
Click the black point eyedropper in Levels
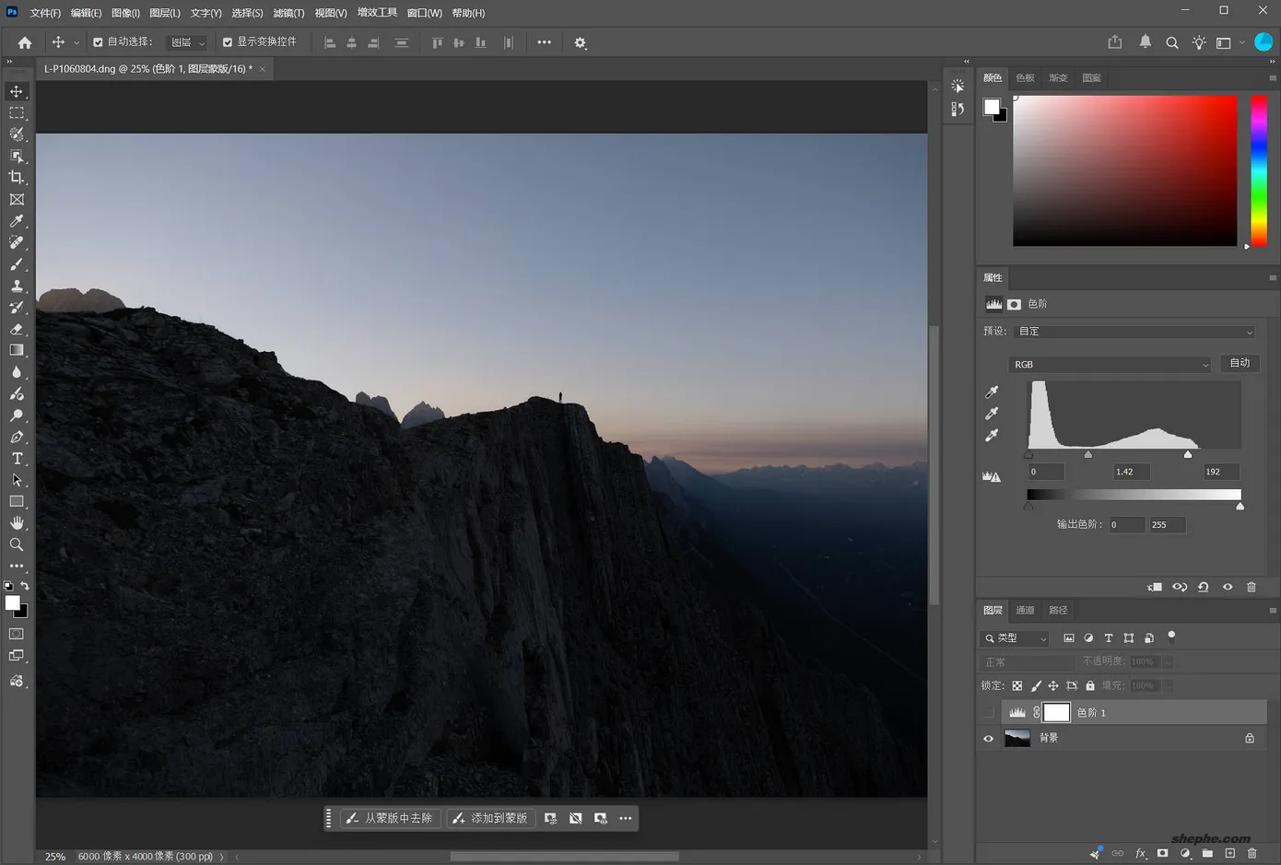(x=992, y=392)
